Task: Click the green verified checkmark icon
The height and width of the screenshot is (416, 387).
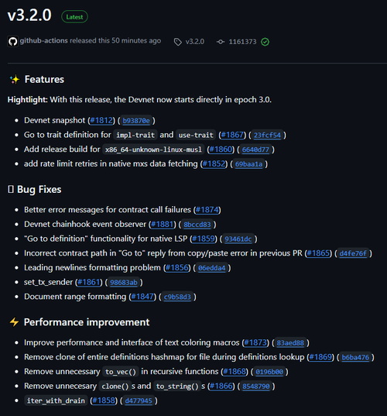Action: tap(265, 42)
